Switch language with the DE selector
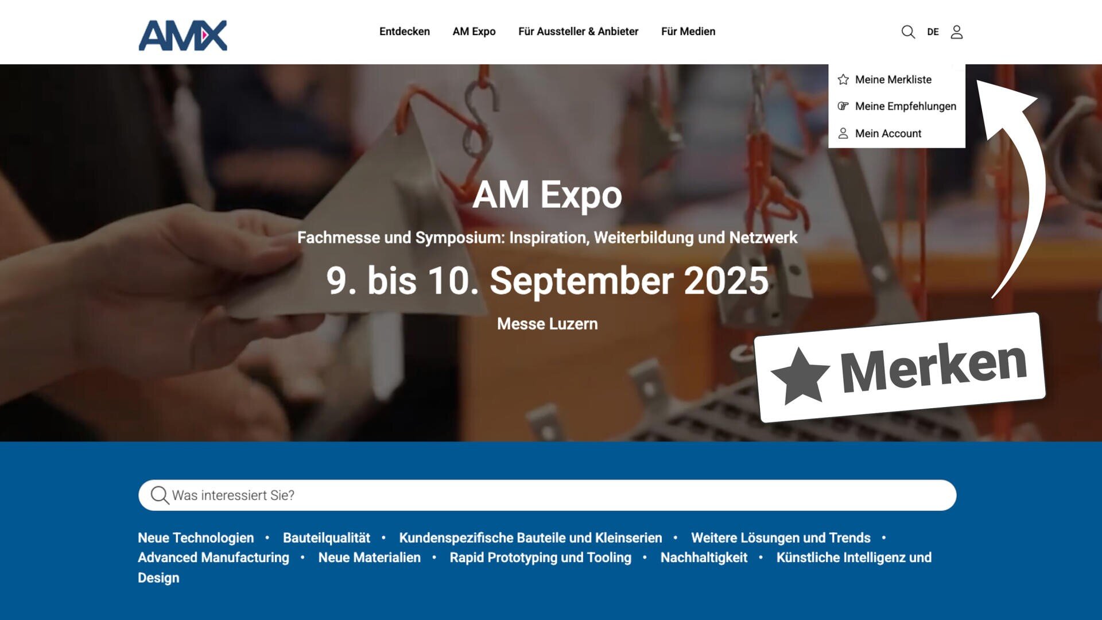This screenshot has width=1102, height=620. (933, 32)
